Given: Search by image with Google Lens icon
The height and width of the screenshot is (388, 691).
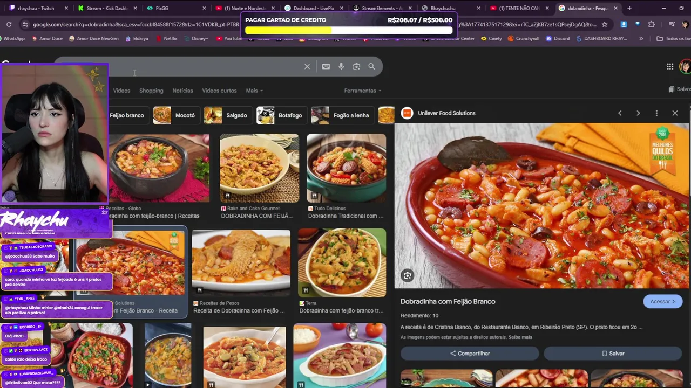Looking at the screenshot, I should pyautogui.click(x=356, y=66).
